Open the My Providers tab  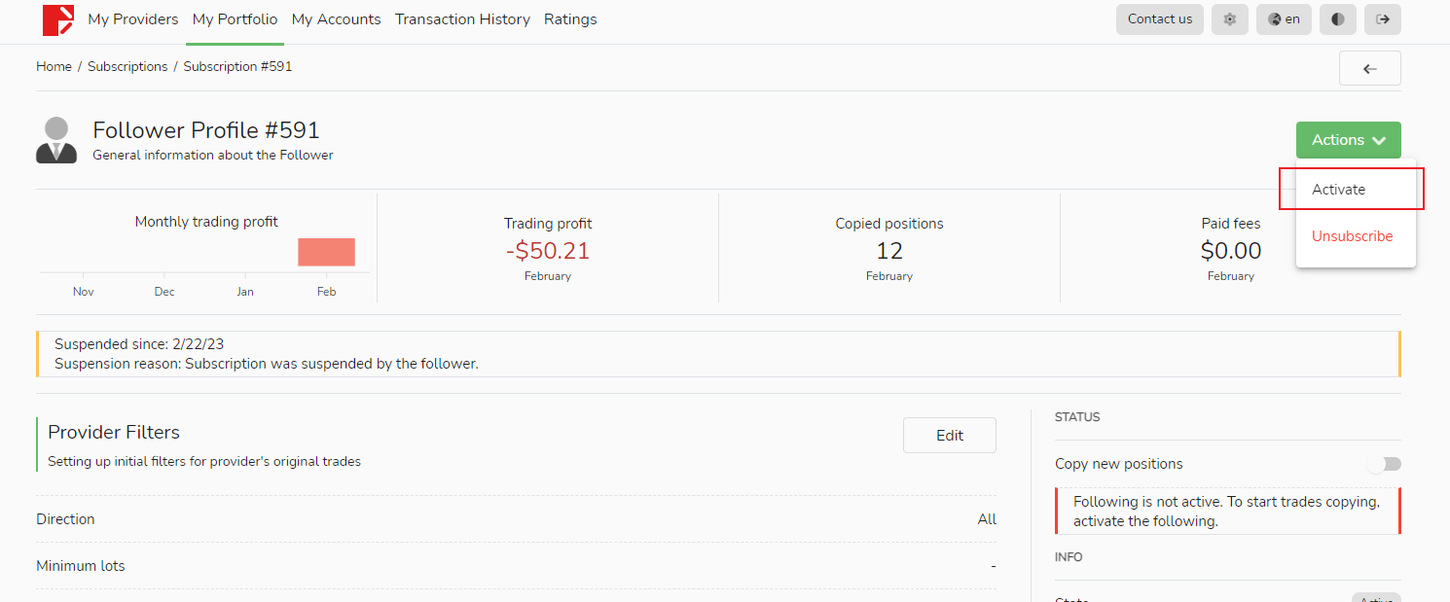coord(133,19)
